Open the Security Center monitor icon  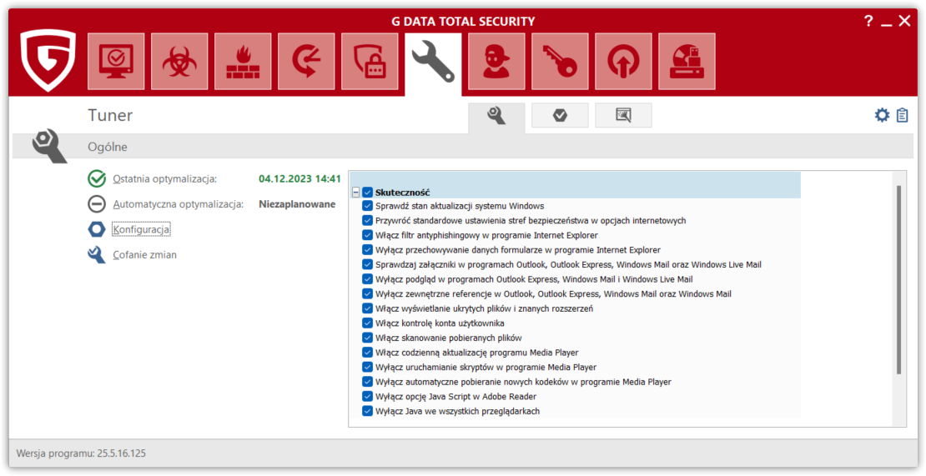pos(116,62)
